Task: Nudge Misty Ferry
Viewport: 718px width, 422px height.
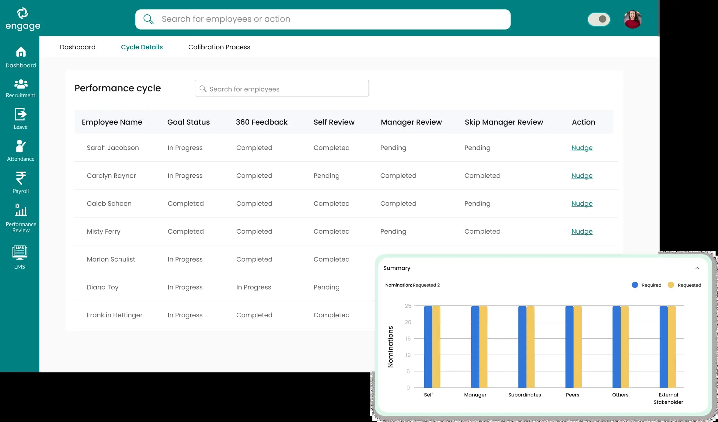Action: point(581,231)
